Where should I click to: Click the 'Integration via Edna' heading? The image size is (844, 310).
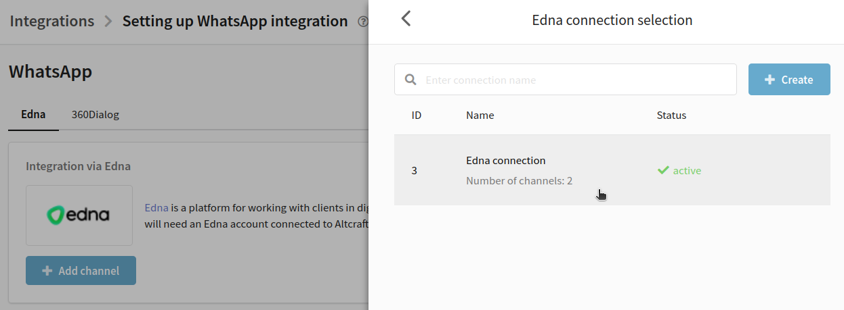(x=78, y=165)
